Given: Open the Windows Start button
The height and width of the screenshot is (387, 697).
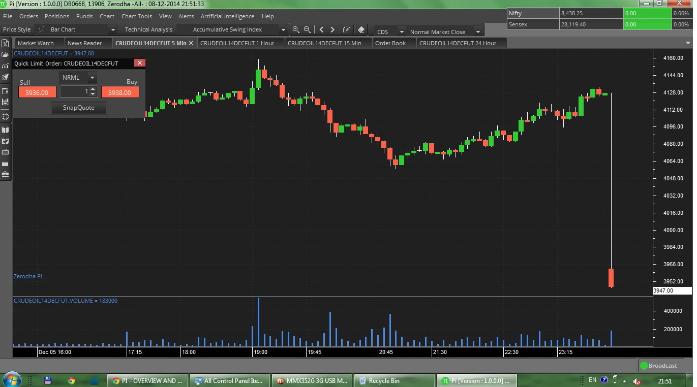Looking at the screenshot, I should click(x=11, y=379).
